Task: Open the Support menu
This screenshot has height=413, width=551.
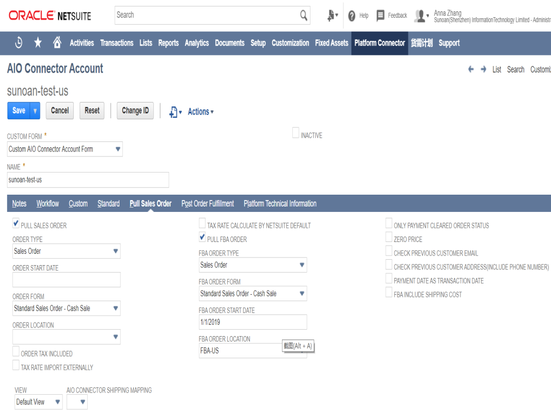Action: pyautogui.click(x=449, y=43)
